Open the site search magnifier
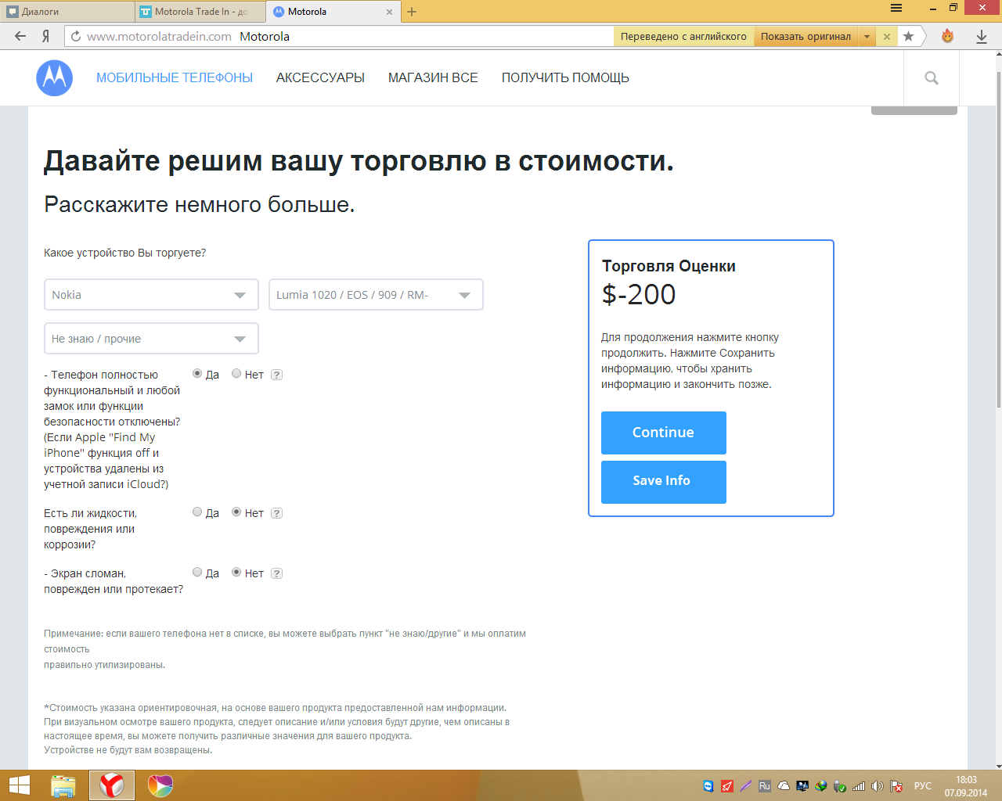 tap(932, 78)
